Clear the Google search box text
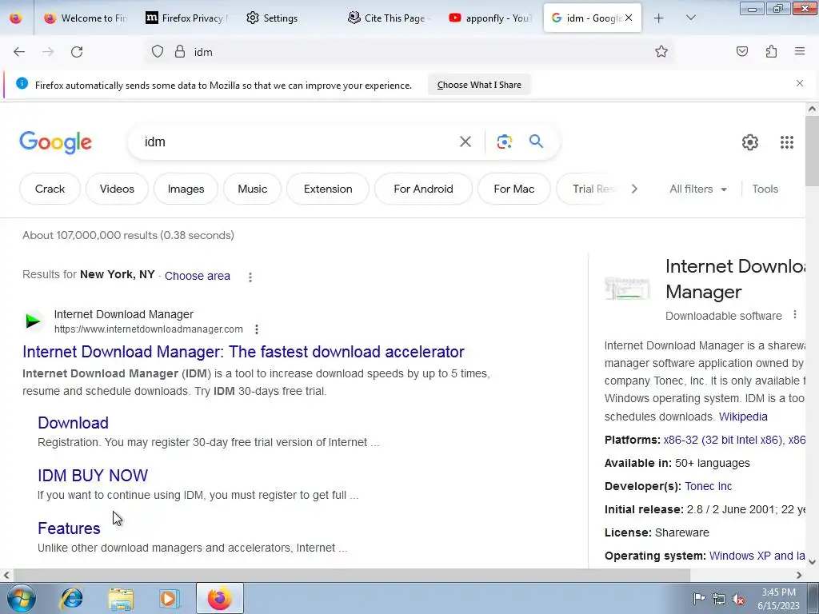Image resolution: width=819 pixels, height=614 pixels. [465, 142]
